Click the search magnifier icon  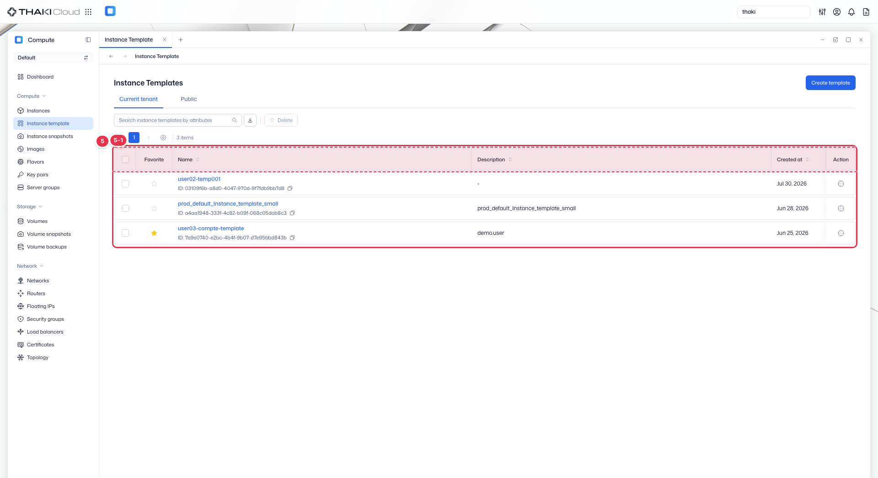(235, 120)
